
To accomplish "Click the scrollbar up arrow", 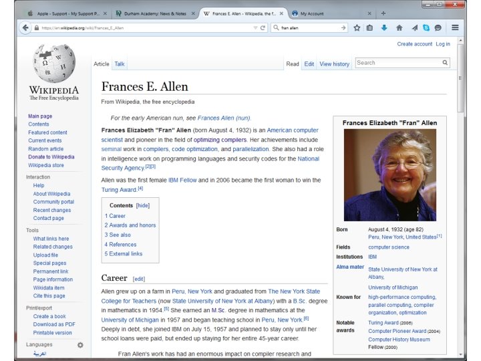I will [460, 41].
